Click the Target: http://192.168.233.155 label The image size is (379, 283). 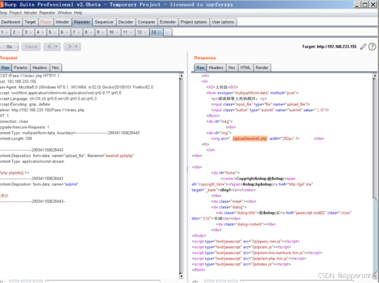click(x=329, y=47)
